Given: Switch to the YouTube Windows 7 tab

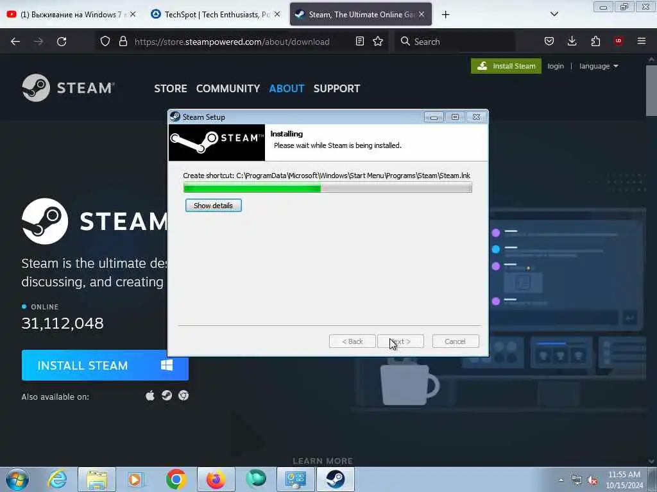Looking at the screenshot, I should [x=71, y=15].
